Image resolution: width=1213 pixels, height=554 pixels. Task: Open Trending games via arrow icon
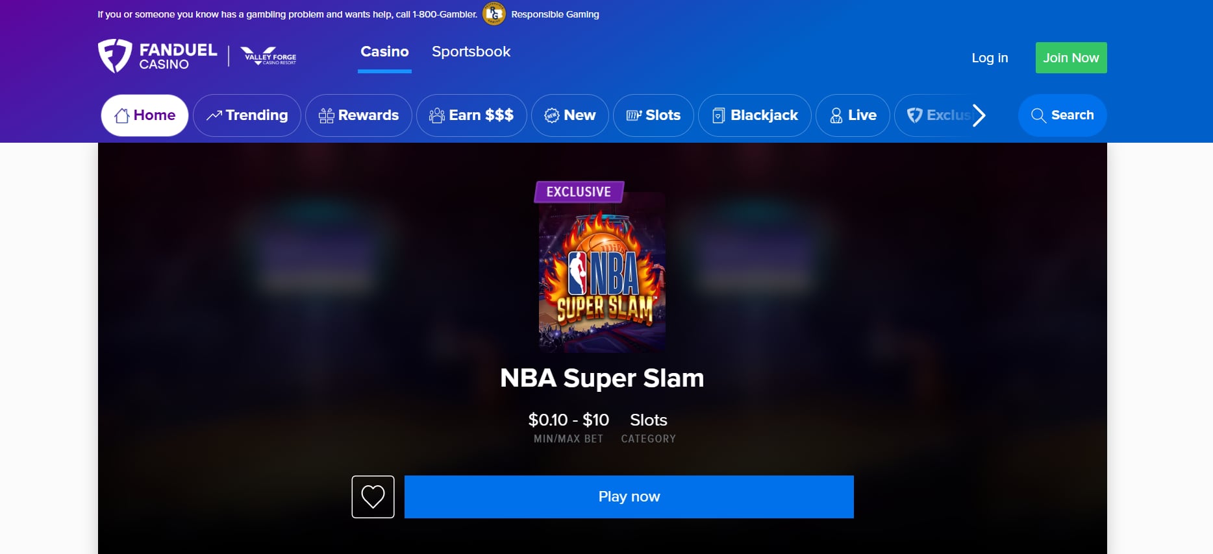247,115
